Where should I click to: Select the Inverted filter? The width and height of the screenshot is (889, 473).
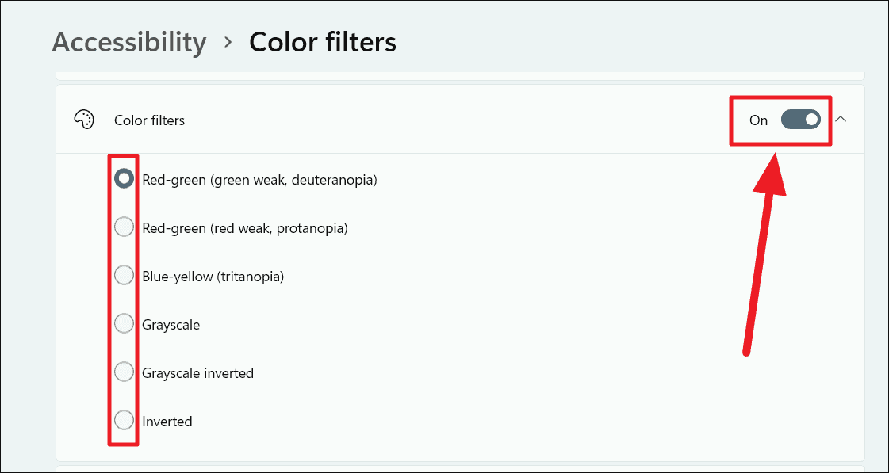(124, 420)
